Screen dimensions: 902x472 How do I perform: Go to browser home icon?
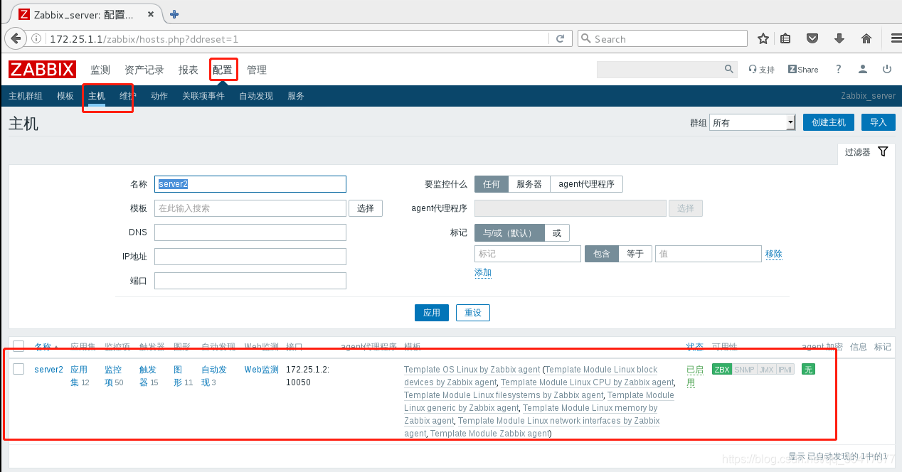click(x=866, y=38)
